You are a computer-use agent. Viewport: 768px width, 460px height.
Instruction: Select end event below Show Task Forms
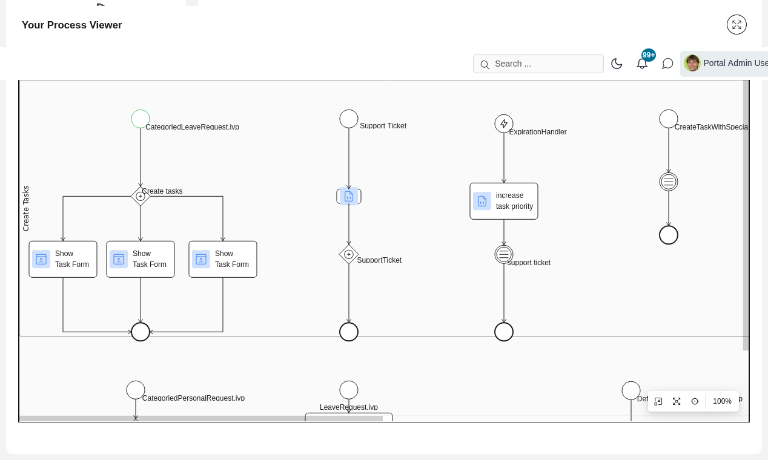[141, 332]
